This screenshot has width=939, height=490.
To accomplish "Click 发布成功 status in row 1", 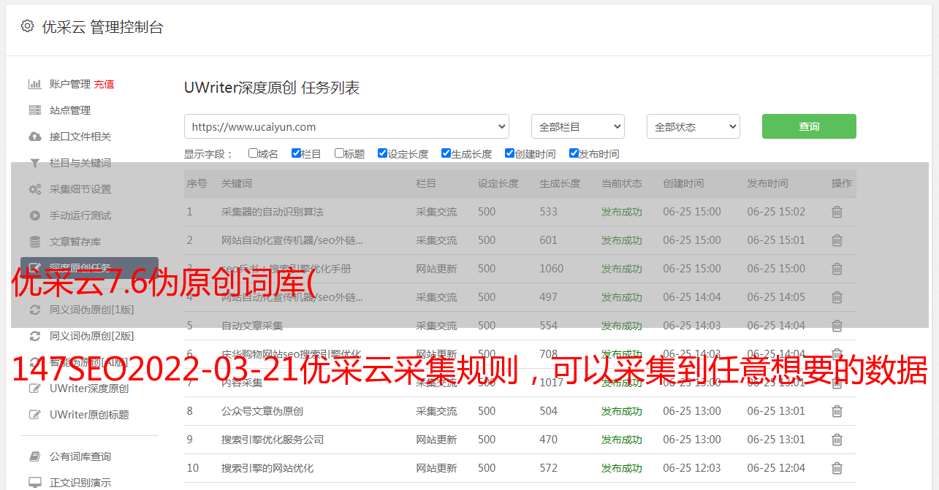I will point(622,212).
